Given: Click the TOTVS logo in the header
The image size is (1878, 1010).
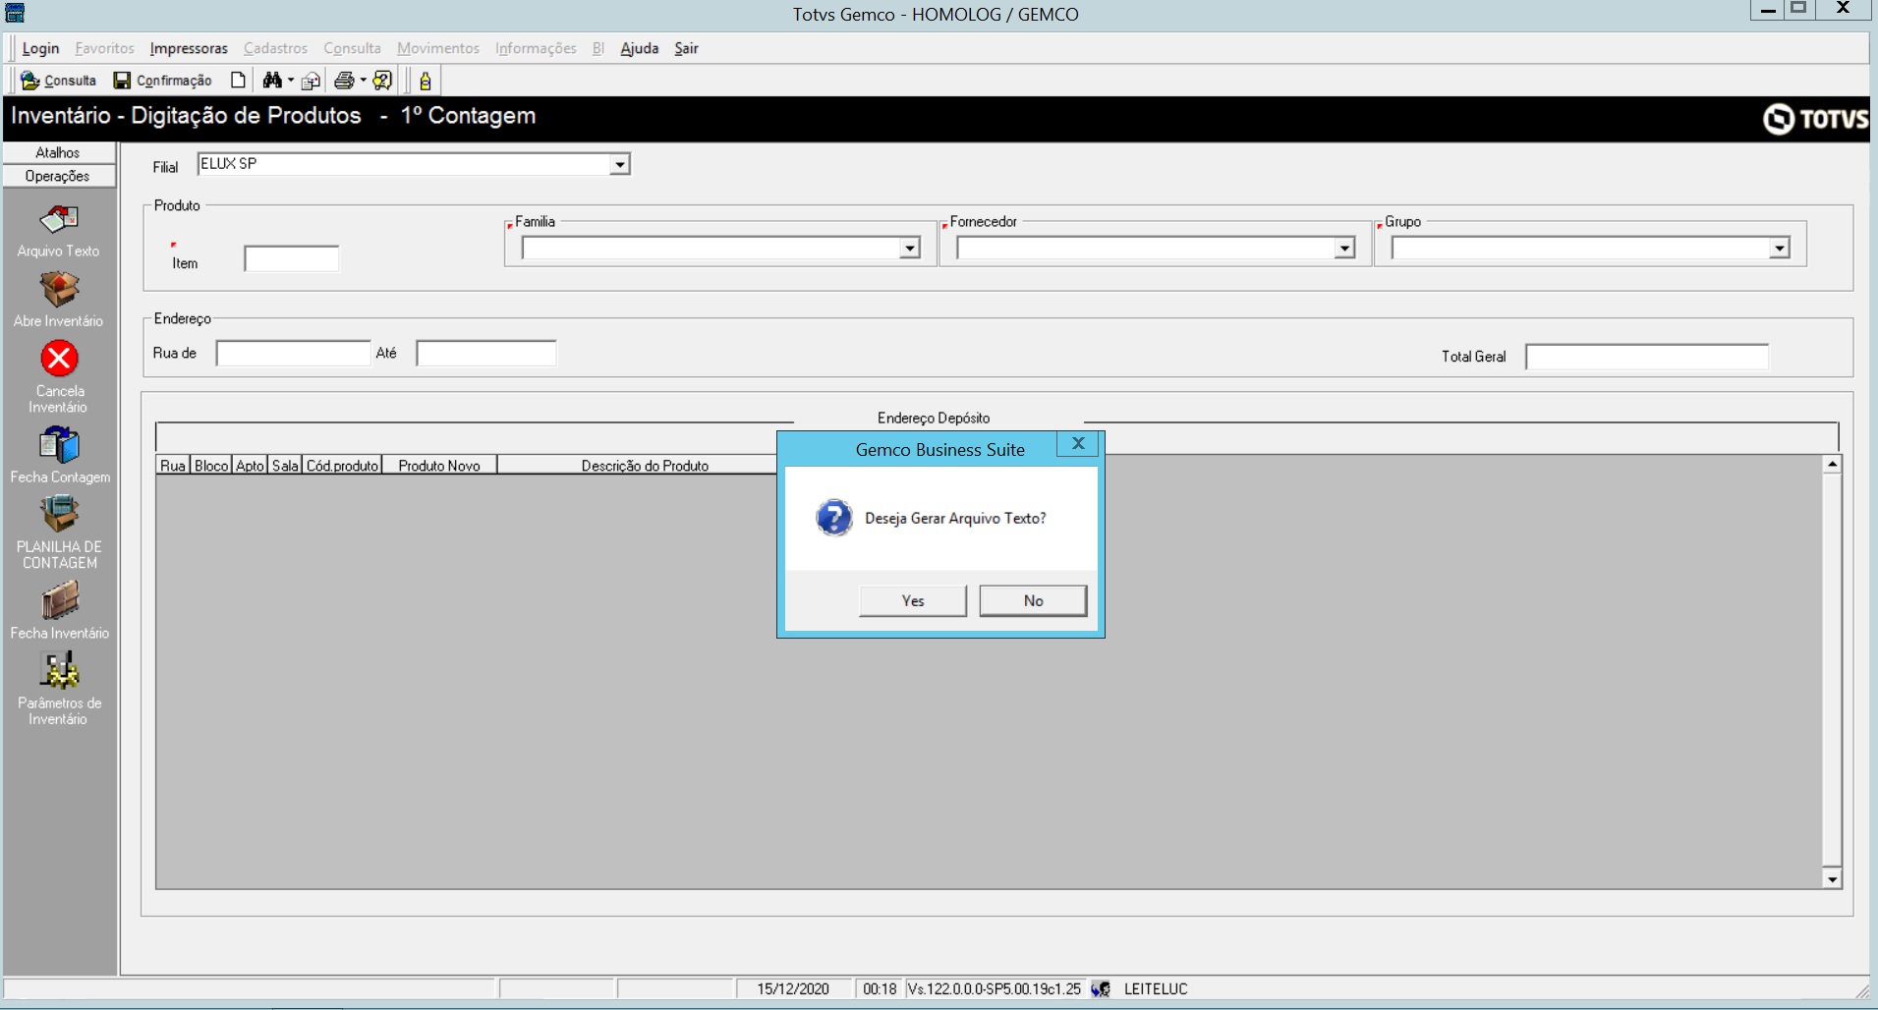Looking at the screenshot, I should point(1815,119).
